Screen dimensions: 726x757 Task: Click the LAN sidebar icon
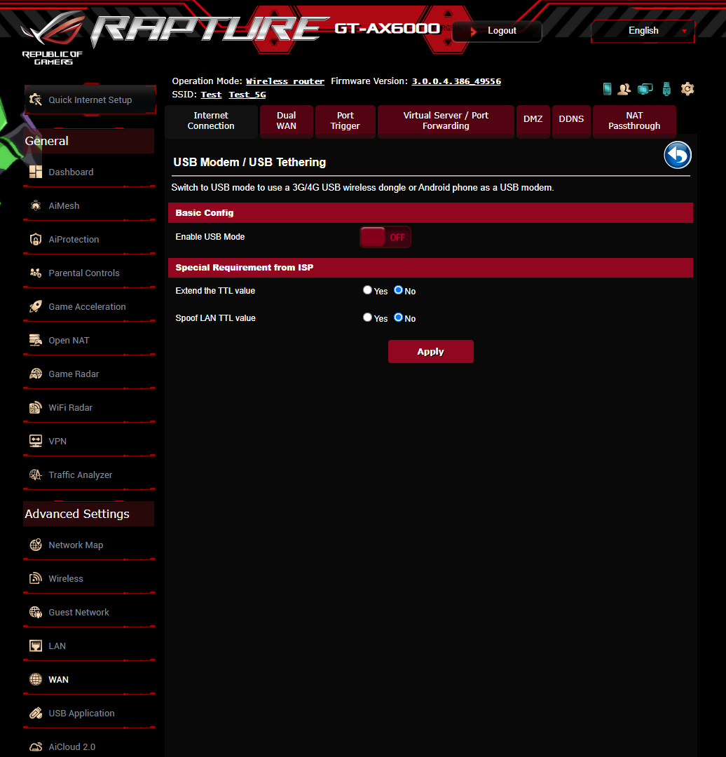(x=36, y=646)
